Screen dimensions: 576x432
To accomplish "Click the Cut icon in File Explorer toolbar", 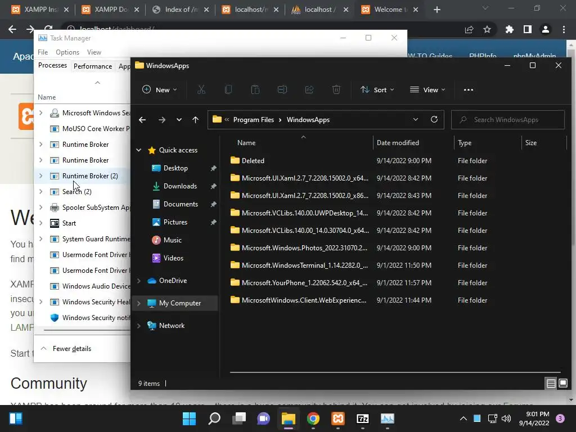I will tap(201, 89).
